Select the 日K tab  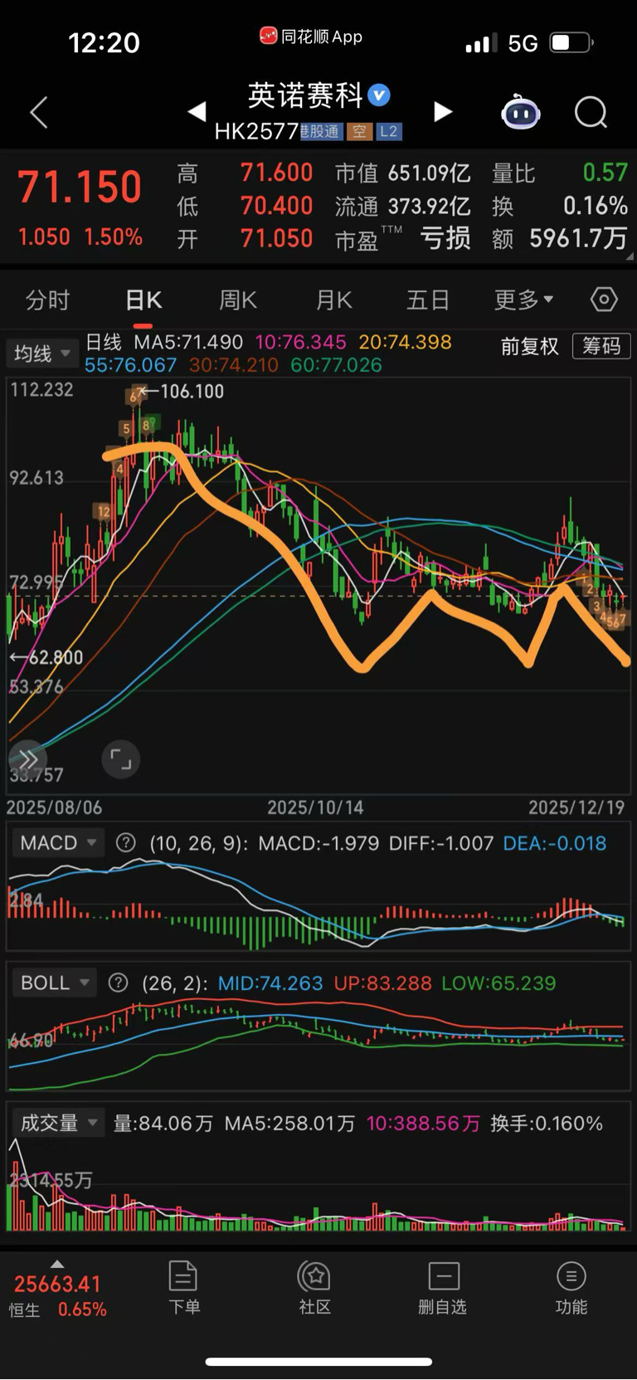pyautogui.click(x=143, y=300)
